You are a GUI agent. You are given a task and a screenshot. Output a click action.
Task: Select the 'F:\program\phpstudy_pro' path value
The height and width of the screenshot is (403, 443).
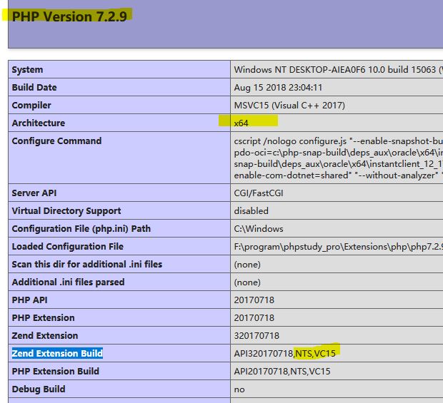[338, 247]
